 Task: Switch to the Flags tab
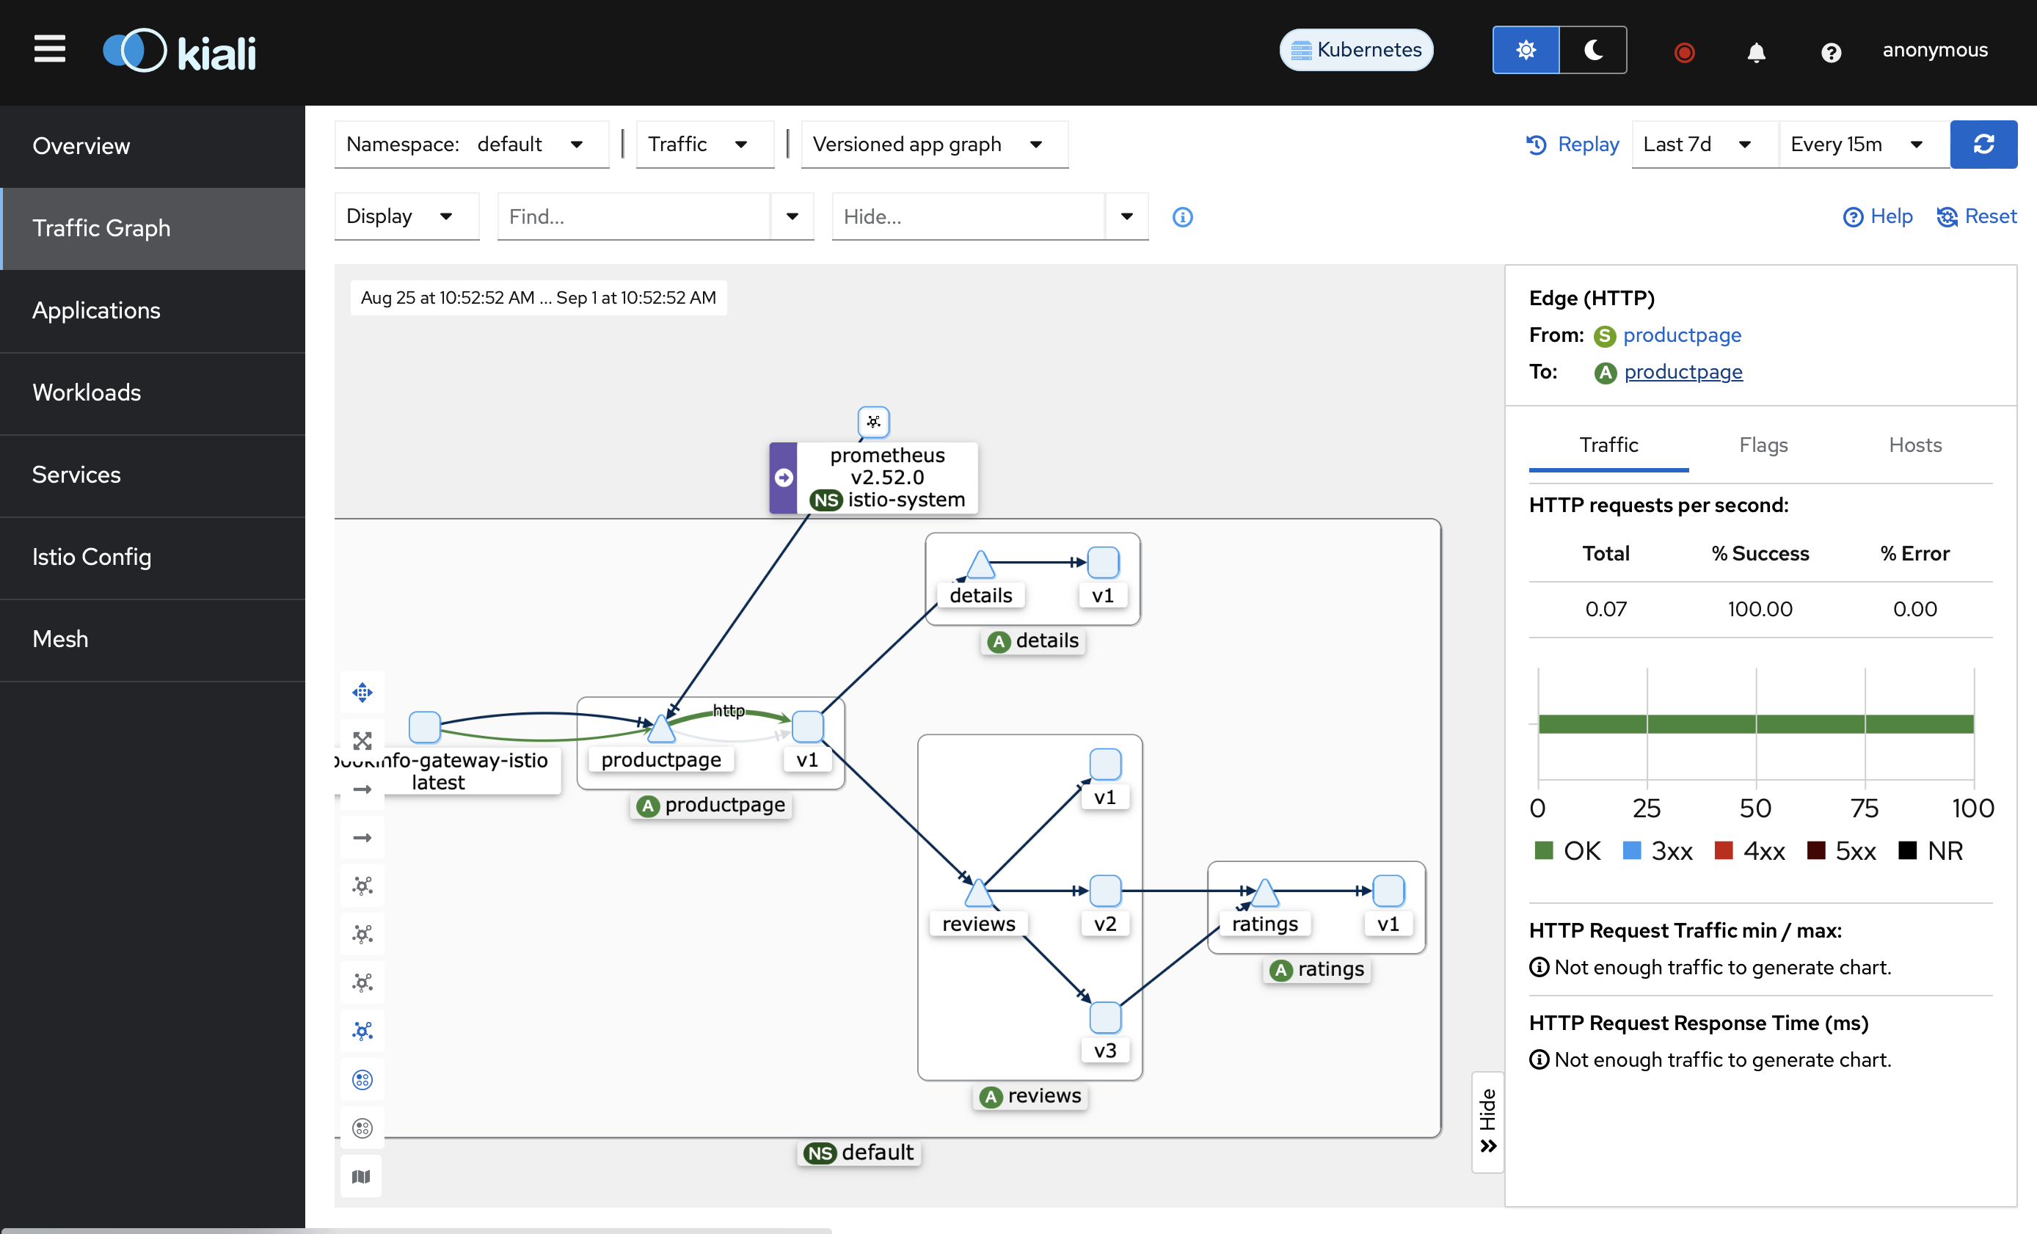tap(1763, 445)
